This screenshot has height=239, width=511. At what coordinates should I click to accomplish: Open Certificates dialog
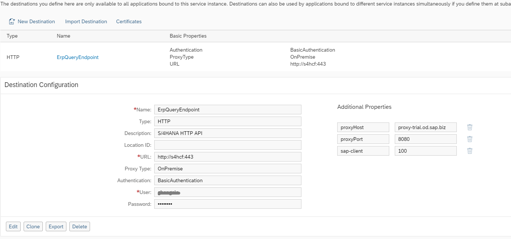point(129,22)
